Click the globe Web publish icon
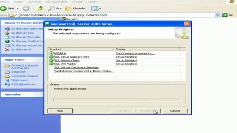The width and height of the screenshot is (237, 133). tap(7, 41)
